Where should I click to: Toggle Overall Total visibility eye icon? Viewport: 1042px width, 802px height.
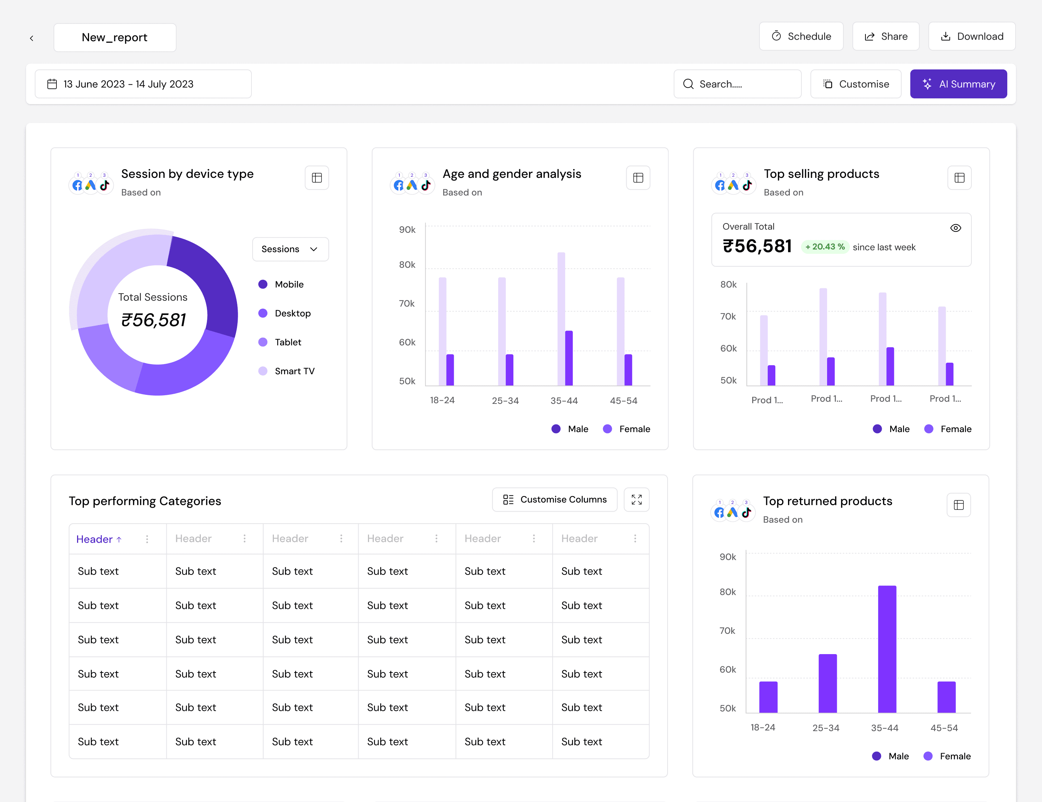tap(955, 228)
